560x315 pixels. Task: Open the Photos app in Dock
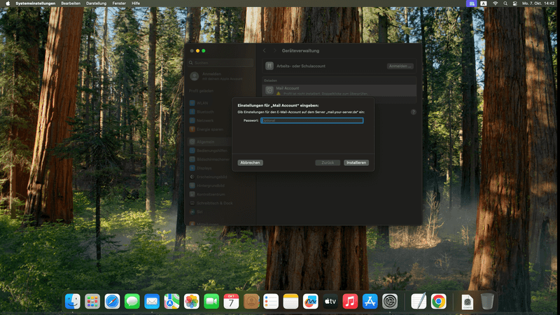191,301
